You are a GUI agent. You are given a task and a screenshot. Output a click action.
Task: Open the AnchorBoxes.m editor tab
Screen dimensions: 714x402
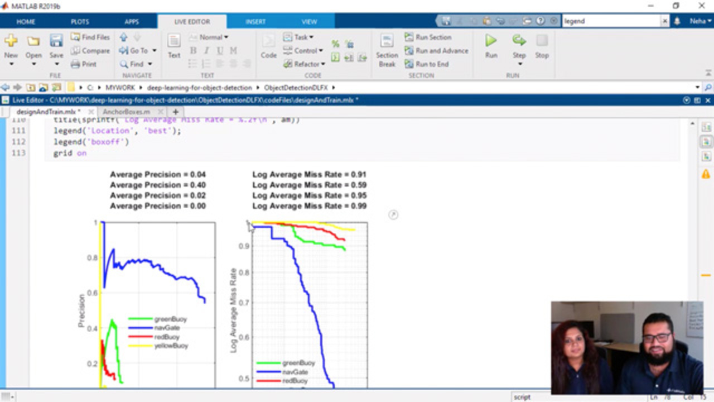126,112
